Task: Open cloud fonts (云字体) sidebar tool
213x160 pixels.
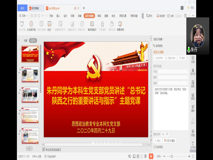Action: coord(193,145)
